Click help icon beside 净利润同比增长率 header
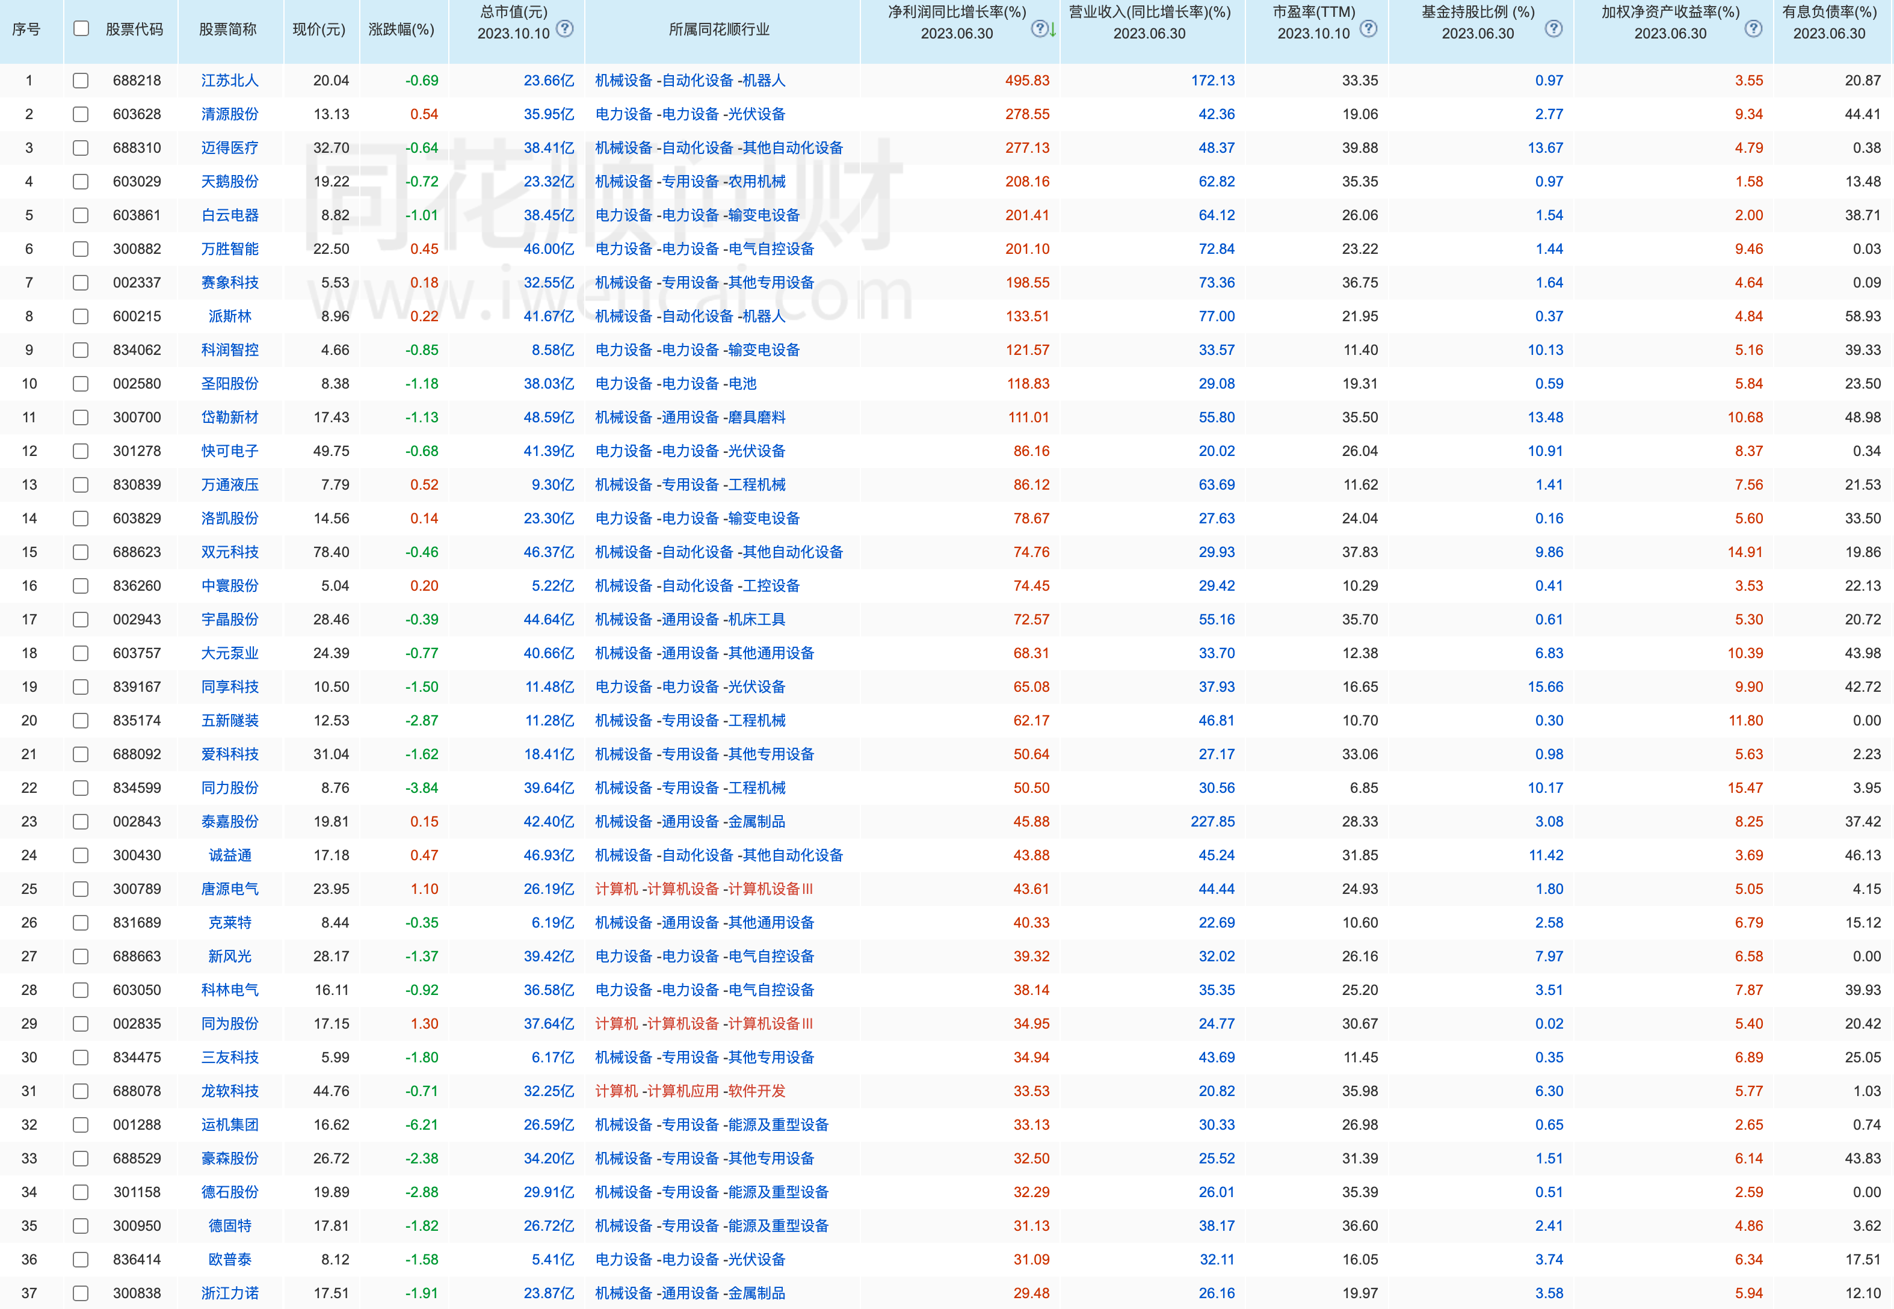 [1039, 29]
